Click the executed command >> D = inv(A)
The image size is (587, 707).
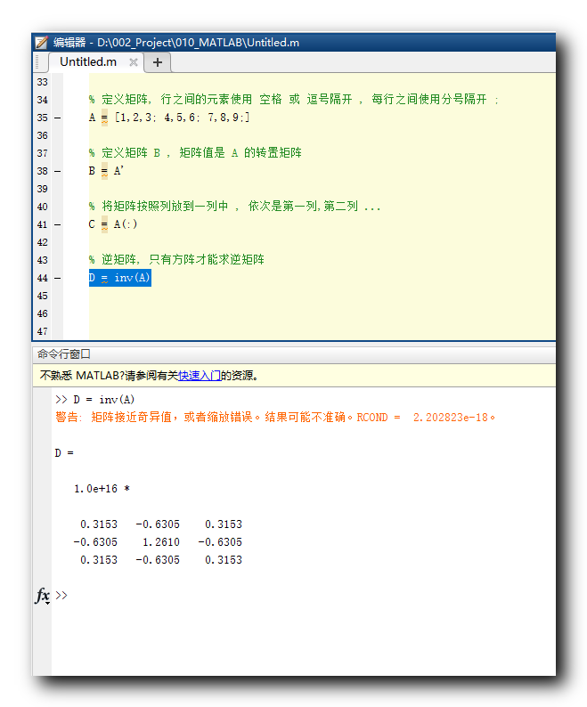[x=94, y=400]
